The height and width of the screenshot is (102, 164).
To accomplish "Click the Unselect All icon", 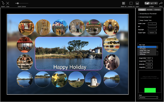I will pyautogui.click(x=131, y=3).
